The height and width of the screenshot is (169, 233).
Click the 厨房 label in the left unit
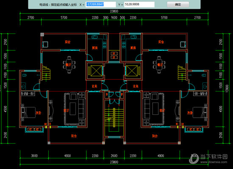click(95, 48)
